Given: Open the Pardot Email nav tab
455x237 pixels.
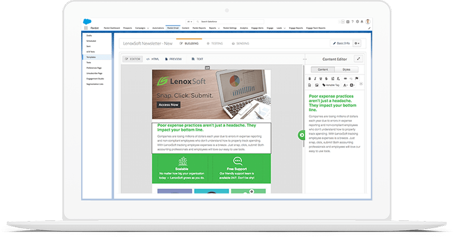Looking at the screenshot, I should [x=173, y=28].
